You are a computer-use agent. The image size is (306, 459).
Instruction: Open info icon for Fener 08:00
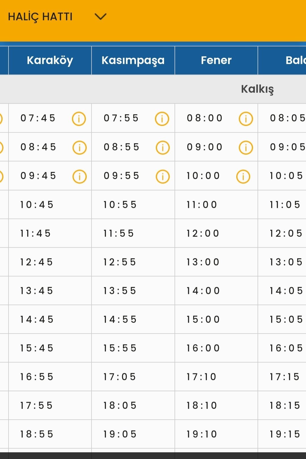246,119
